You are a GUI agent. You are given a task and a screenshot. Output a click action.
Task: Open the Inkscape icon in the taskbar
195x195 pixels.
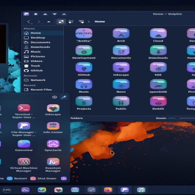[x=58, y=190]
